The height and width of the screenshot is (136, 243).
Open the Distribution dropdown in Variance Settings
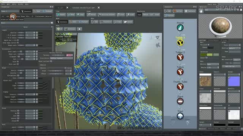tap(62, 58)
